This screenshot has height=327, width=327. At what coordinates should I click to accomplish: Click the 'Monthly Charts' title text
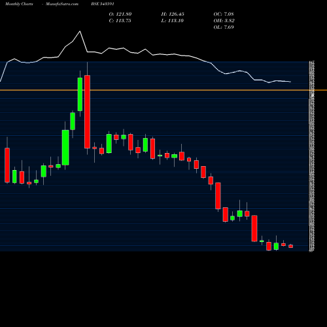[x=19, y=4]
